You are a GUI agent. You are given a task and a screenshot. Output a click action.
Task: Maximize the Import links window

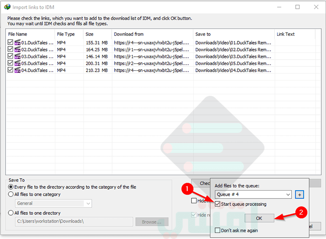click(298, 7)
